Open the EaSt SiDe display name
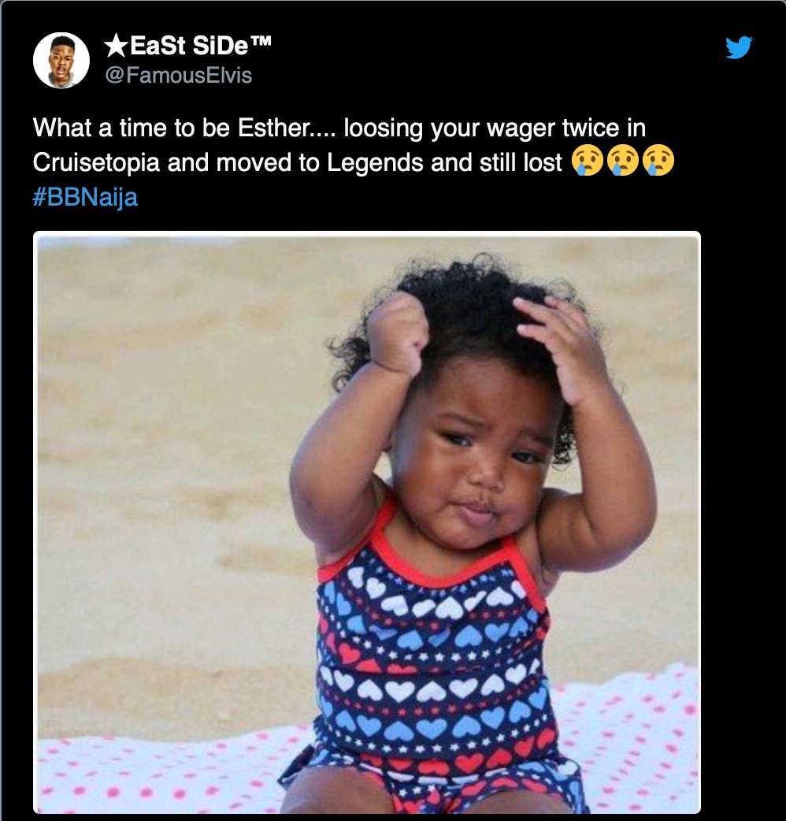The image size is (786, 821). (188, 46)
